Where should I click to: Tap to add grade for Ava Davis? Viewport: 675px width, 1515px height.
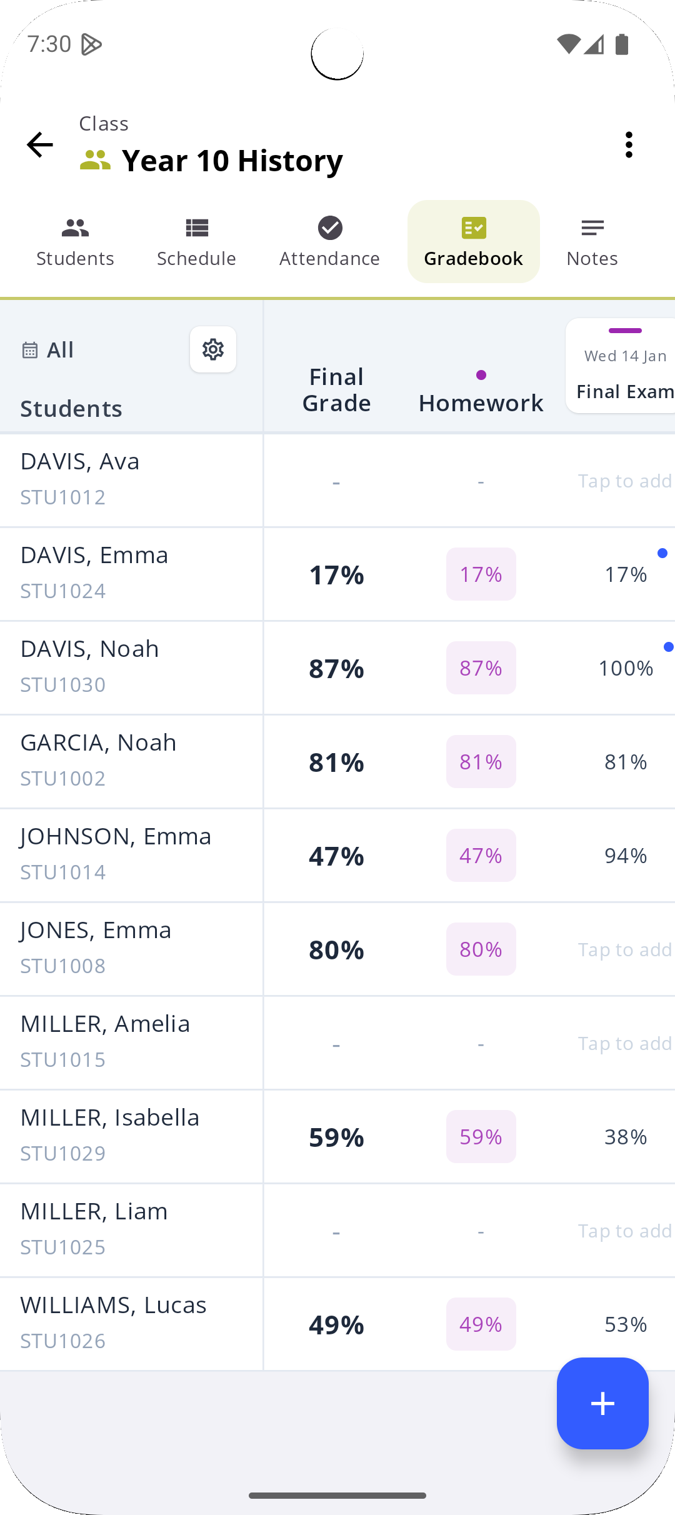(x=624, y=481)
